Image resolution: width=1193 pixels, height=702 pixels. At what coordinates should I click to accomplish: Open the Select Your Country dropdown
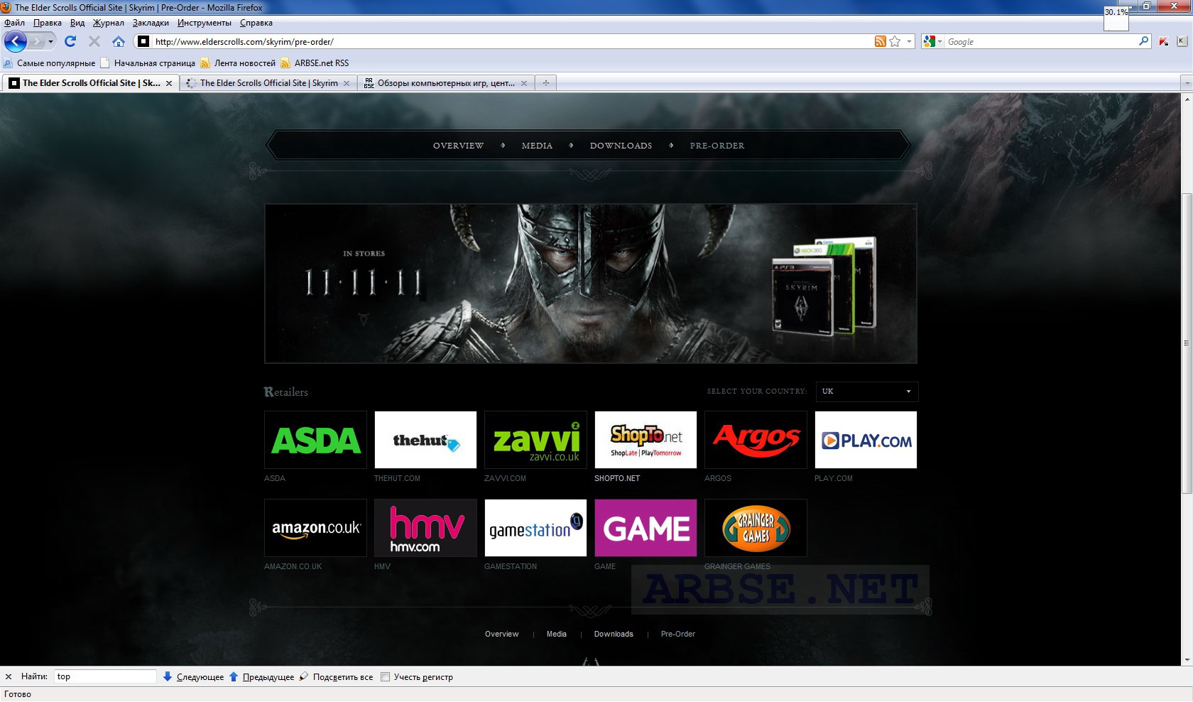[866, 391]
